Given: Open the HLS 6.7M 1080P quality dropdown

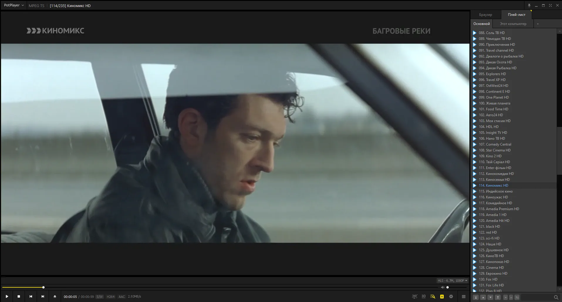Looking at the screenshot, I should tap(452, 281).
